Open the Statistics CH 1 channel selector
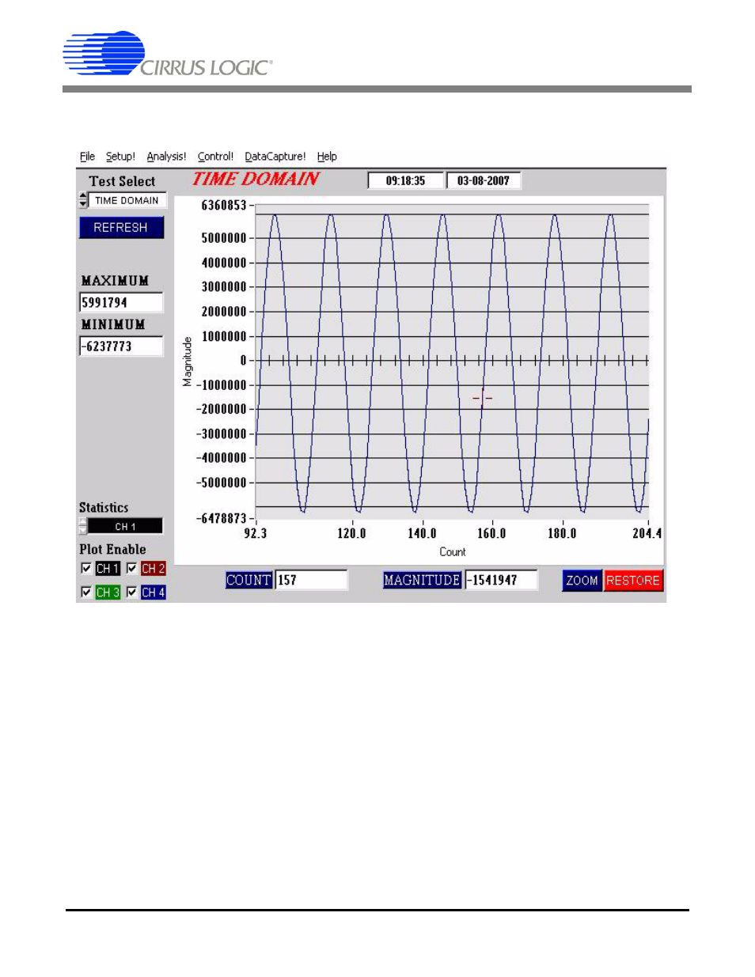Viewport: 755px width, 977px height. point(125,527)
